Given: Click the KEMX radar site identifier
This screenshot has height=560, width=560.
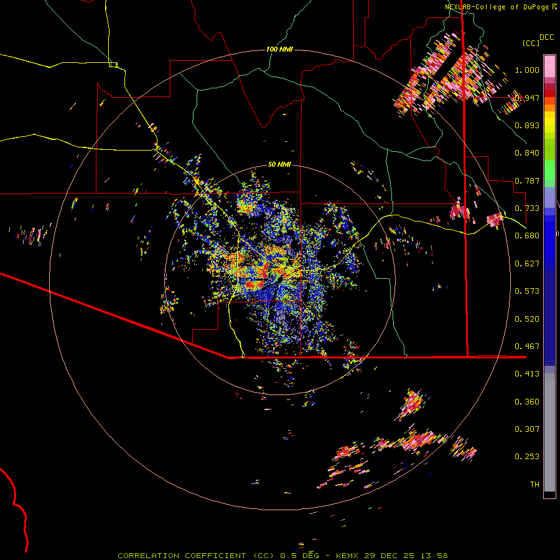Looking at the screenshot, I should coord(347,556).
